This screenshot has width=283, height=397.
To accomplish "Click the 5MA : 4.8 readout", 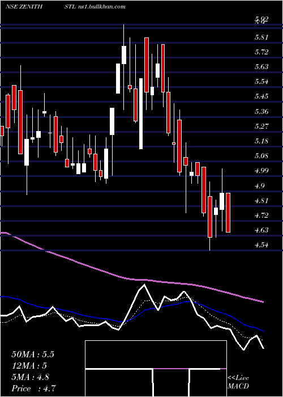I will coord(31,377).
